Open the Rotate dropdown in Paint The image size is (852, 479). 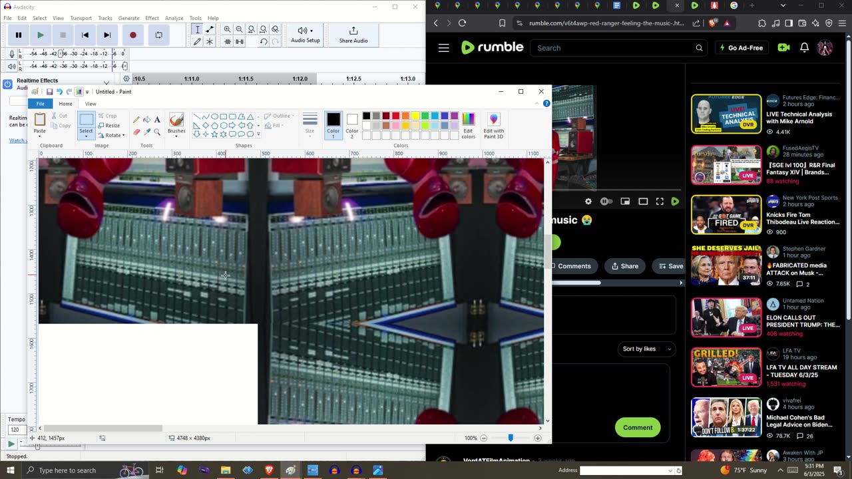point(111,136)
